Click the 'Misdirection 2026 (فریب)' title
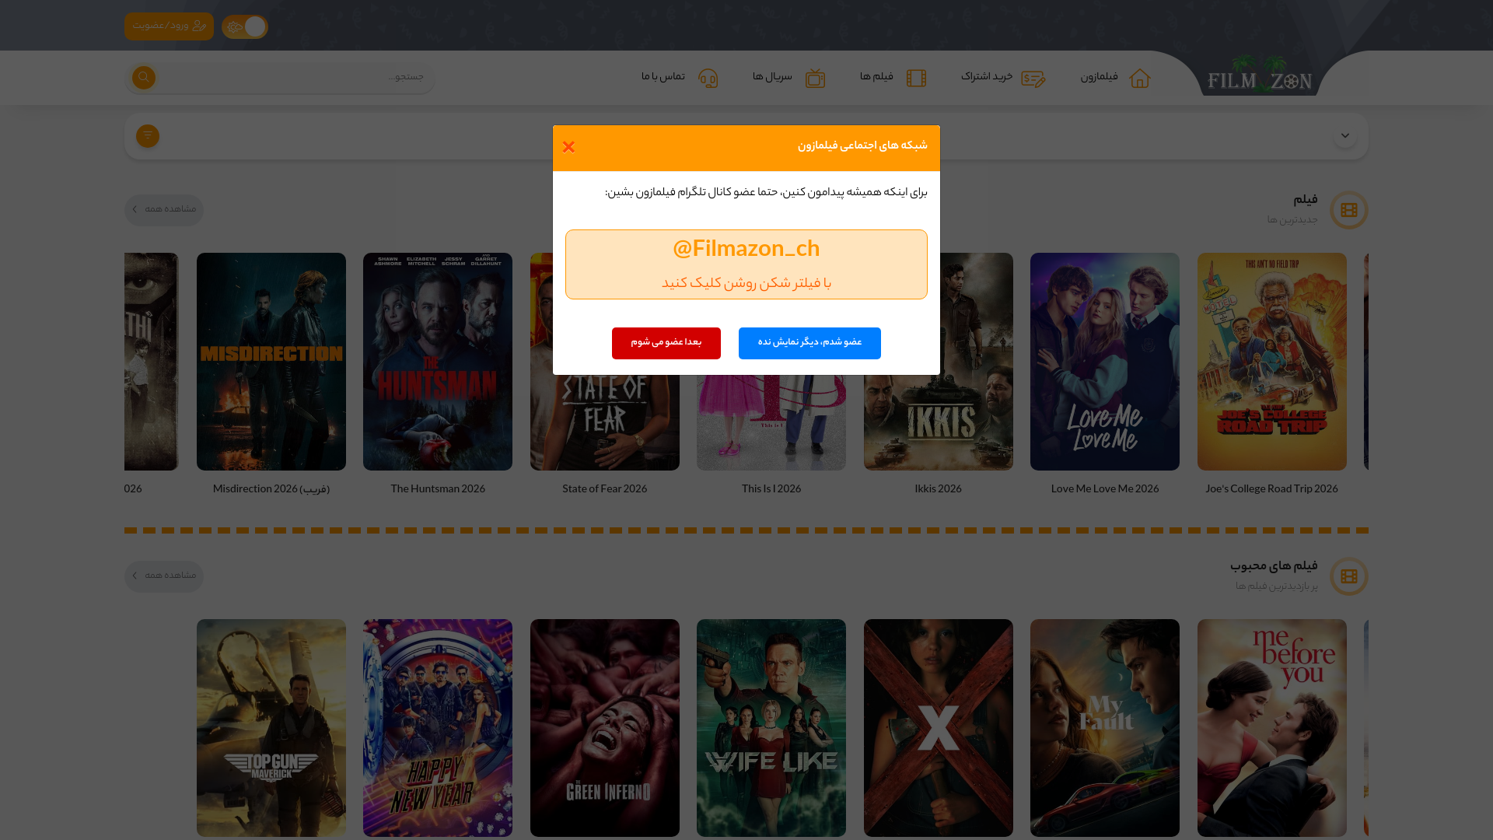1493x840 pixels. pyautogui.click(x=271, y=489)
